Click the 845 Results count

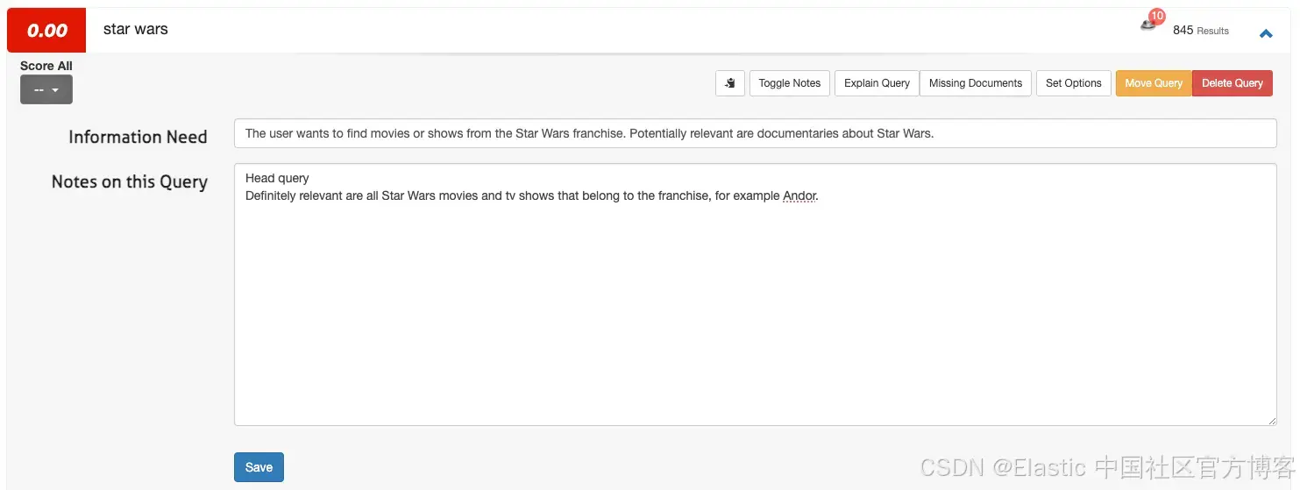[1201, 31]
